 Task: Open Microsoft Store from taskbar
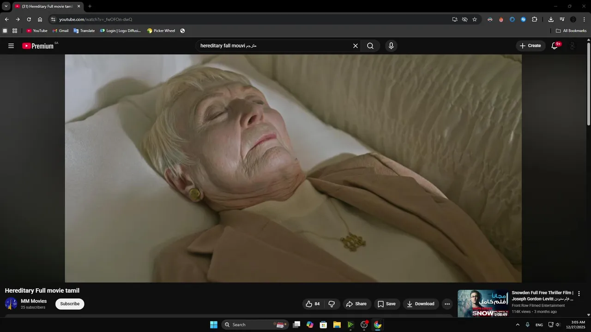tap(324, 325)
